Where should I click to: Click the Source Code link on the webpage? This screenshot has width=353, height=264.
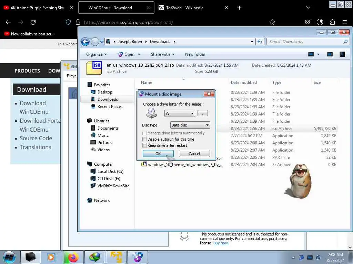[36, 138]
